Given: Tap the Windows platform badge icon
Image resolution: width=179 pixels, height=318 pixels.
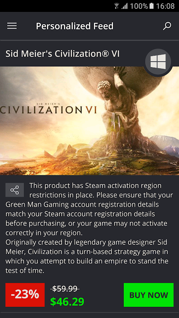Looking at the screenshot, I should pos(158,62).
